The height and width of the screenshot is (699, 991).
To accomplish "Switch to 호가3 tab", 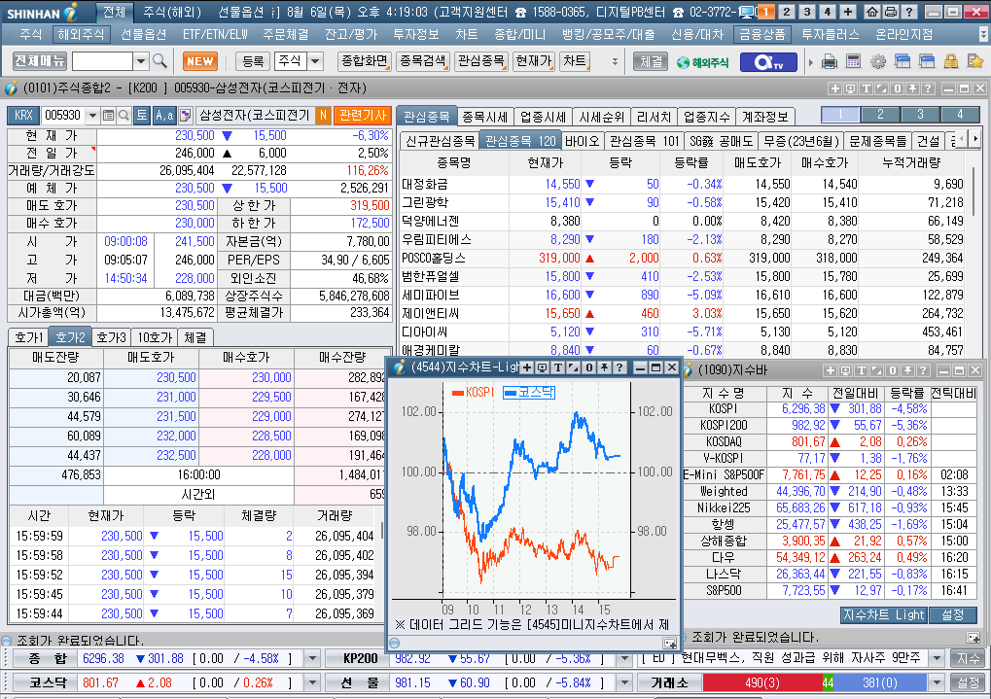I will coord(112,338).
